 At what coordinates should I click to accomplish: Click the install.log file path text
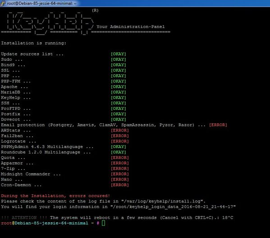coord(161,201)
